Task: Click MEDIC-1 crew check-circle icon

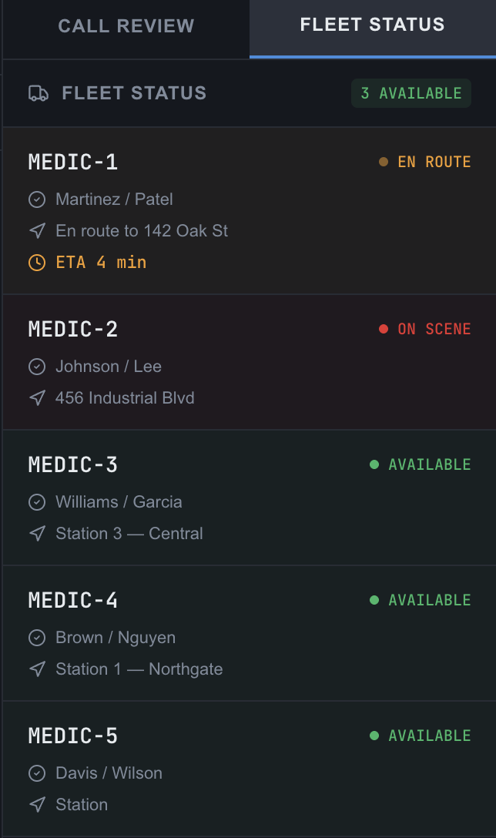Action: (37, 199)
